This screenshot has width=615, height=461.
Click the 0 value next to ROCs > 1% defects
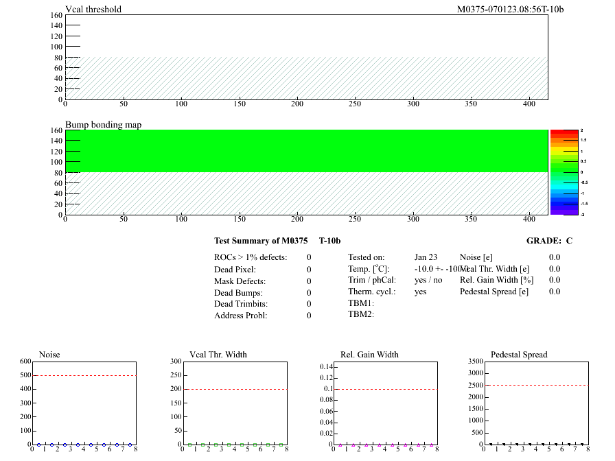[309, 257]
